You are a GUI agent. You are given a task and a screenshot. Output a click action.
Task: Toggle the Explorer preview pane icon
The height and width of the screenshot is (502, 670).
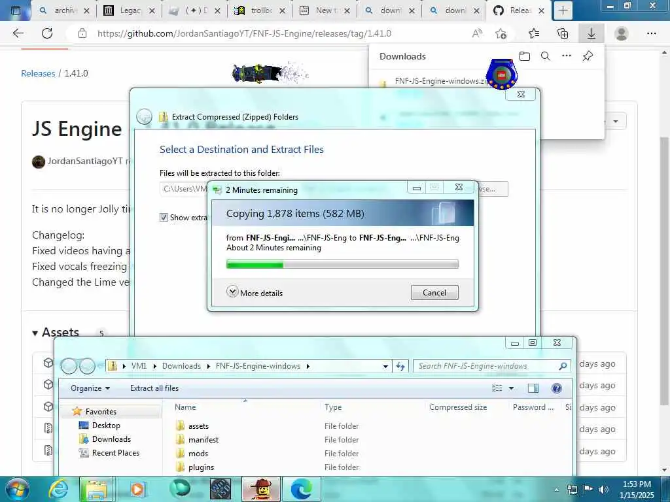(x=533, y=388)
